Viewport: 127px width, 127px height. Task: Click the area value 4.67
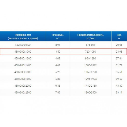(x=58, y=65)
